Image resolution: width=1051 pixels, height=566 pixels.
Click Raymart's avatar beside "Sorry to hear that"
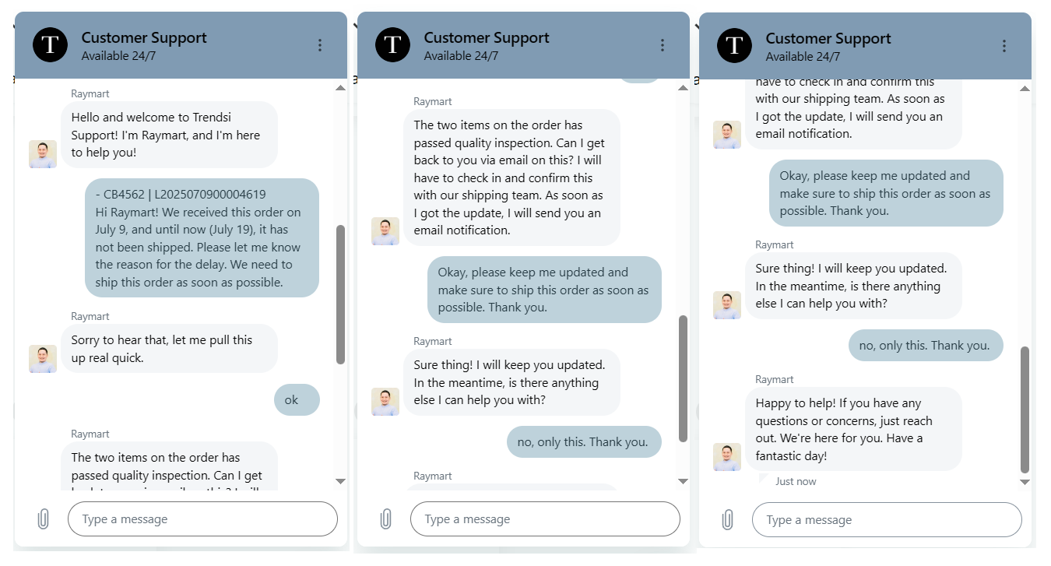(43, 359)
